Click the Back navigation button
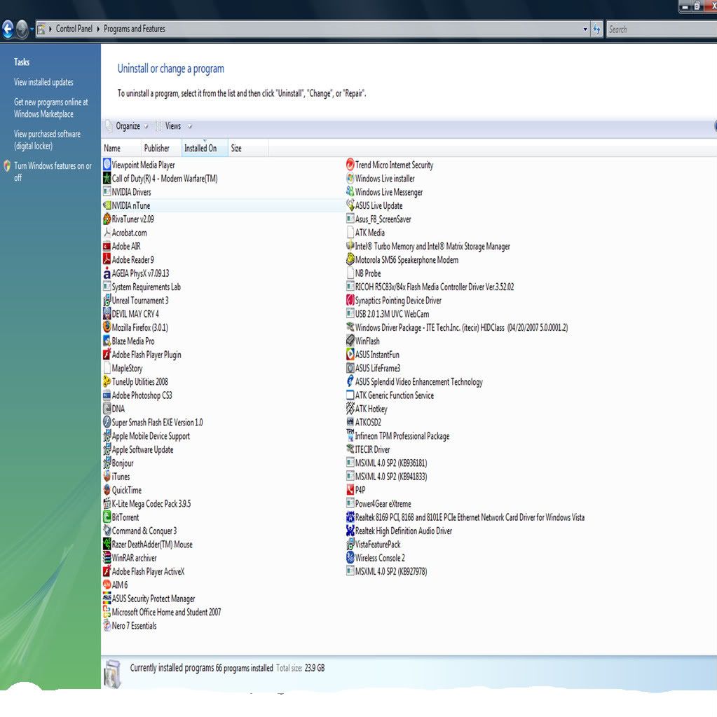This screenshot has width=717, height=717. coord(8,29)
